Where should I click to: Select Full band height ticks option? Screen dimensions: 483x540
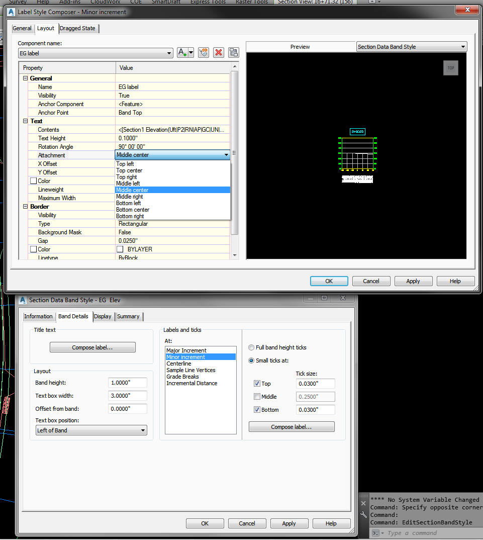251,347
